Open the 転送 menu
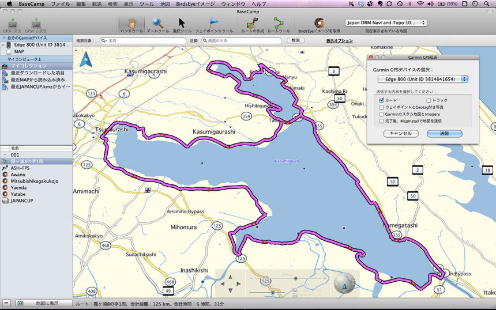Screen dimensions: 496x310 click(97, 4)
